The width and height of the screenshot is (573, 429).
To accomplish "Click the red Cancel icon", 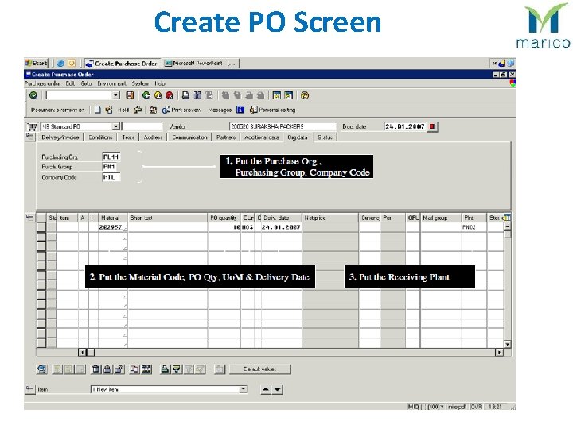I will click(x=170, y=95).
